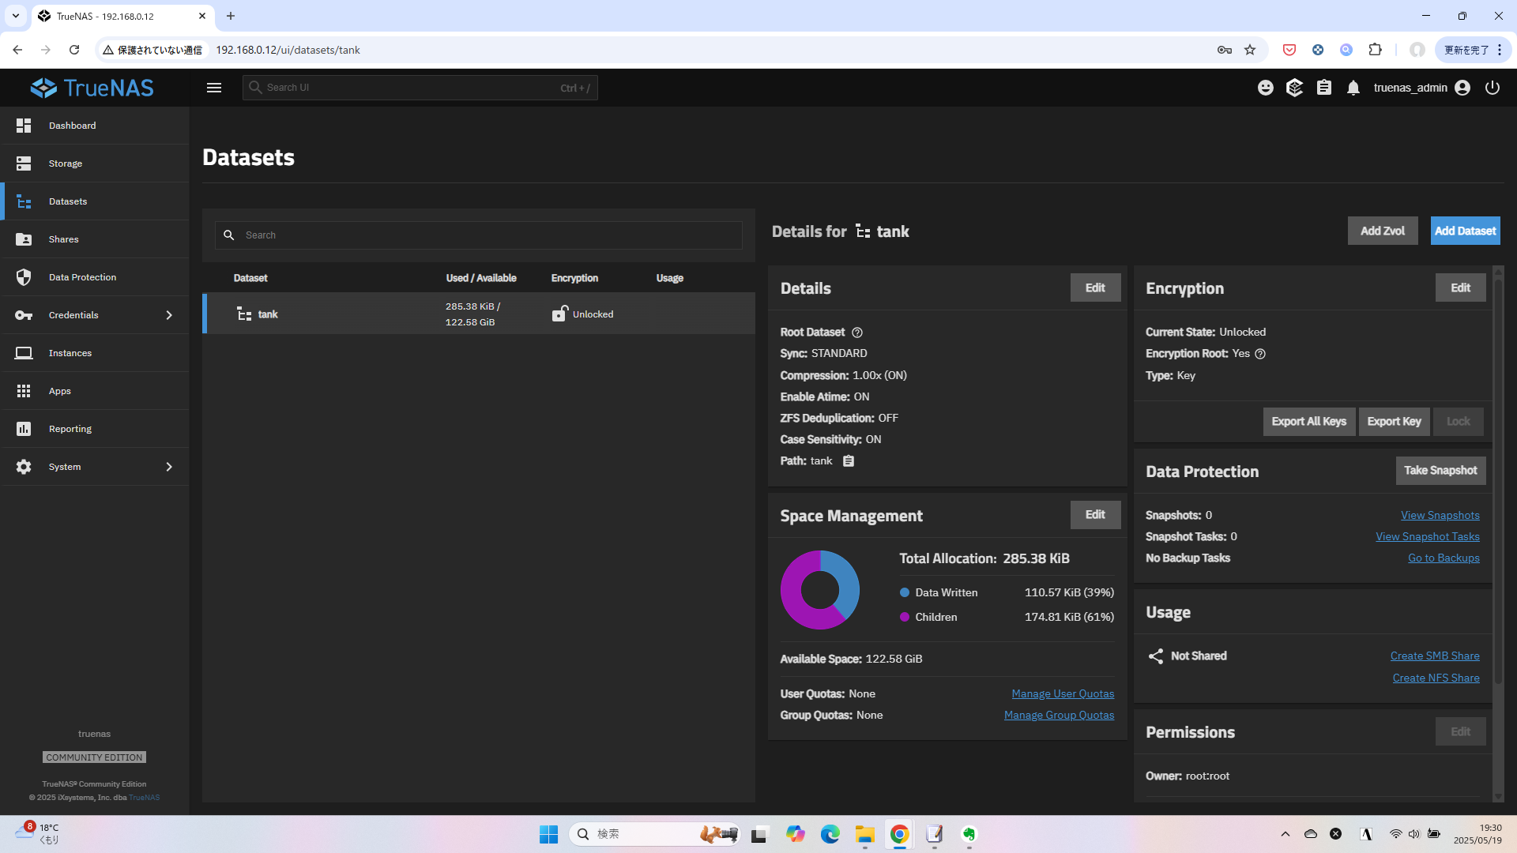The height and width of the screenshot is (853, 1517).
Task: Copy dataset path with clipboard icon
Action: [848, 461]
